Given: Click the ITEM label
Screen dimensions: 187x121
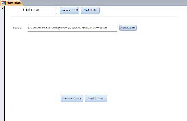Looking at the screenshot, I should (27, 10).
